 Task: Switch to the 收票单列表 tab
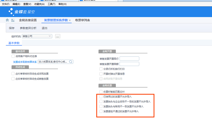point(82,20)
